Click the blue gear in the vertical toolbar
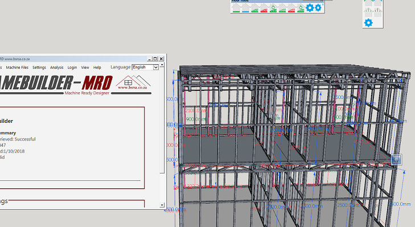Viewport: 415px width, 227px height. coord(368,23)
